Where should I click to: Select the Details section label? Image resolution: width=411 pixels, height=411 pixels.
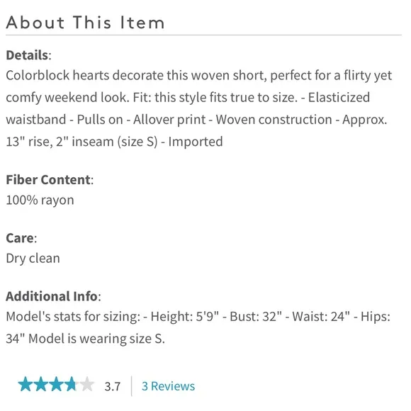click(x=28, y=55)
